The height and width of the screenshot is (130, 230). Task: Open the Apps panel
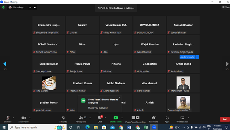[x=167, y=119]
